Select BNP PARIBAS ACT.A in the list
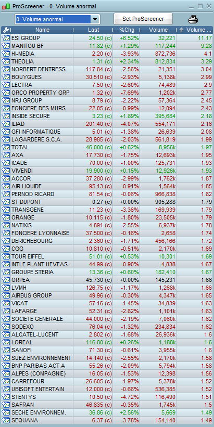Viewport: 214px width, 427px height. pos(38,366)
